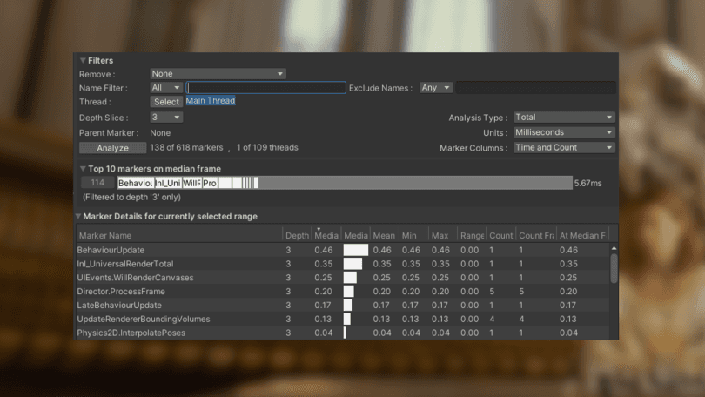Open the Depth Slice dropdown
The height and width of the screenshot is (397, 705).
tap(166, 118)
